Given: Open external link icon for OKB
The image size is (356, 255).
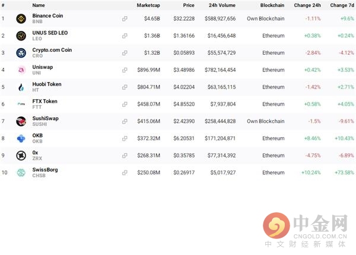Looking at the screenshot, I should (125, 138).
